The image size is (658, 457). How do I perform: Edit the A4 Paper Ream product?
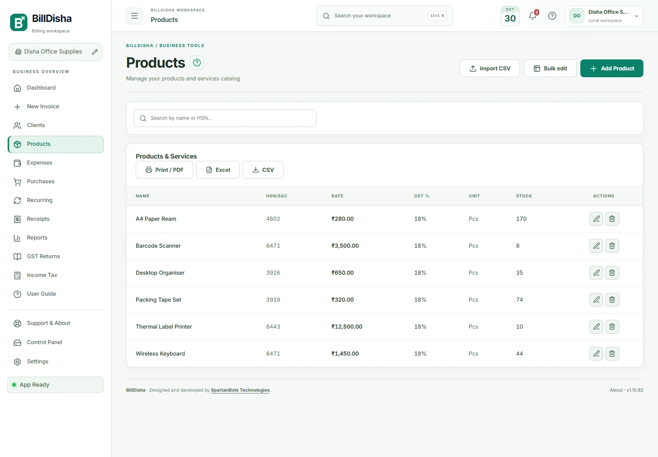[x=596, y=219]
